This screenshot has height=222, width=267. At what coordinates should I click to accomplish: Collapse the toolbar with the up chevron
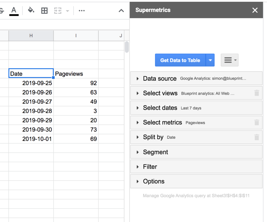pos(121,11)
